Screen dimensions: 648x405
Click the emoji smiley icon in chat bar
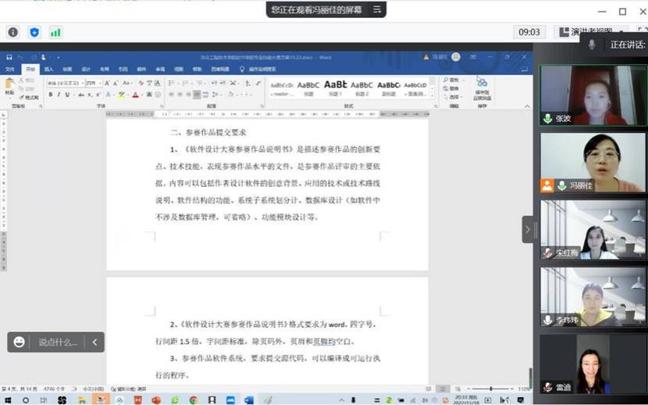click(x=20, y=342)
